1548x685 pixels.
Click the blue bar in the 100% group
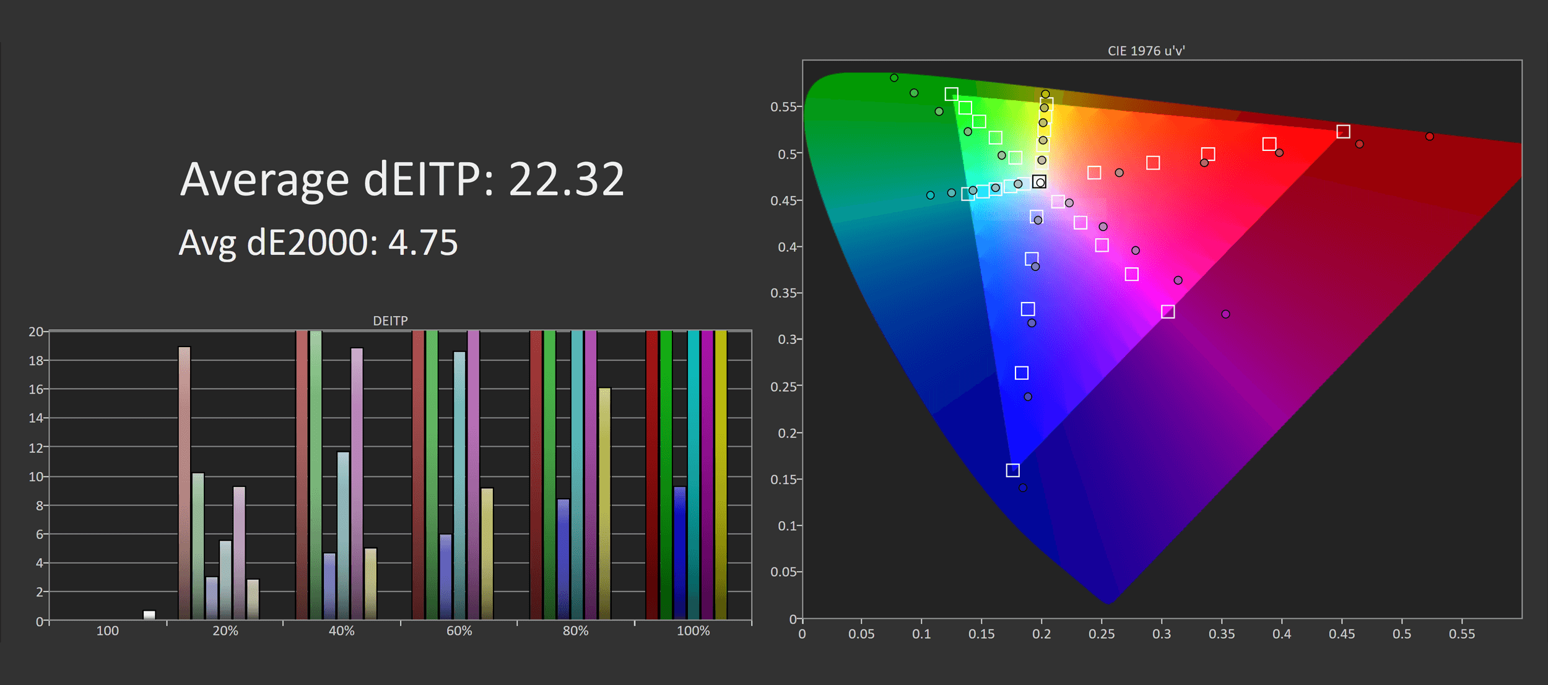point(680,553)
